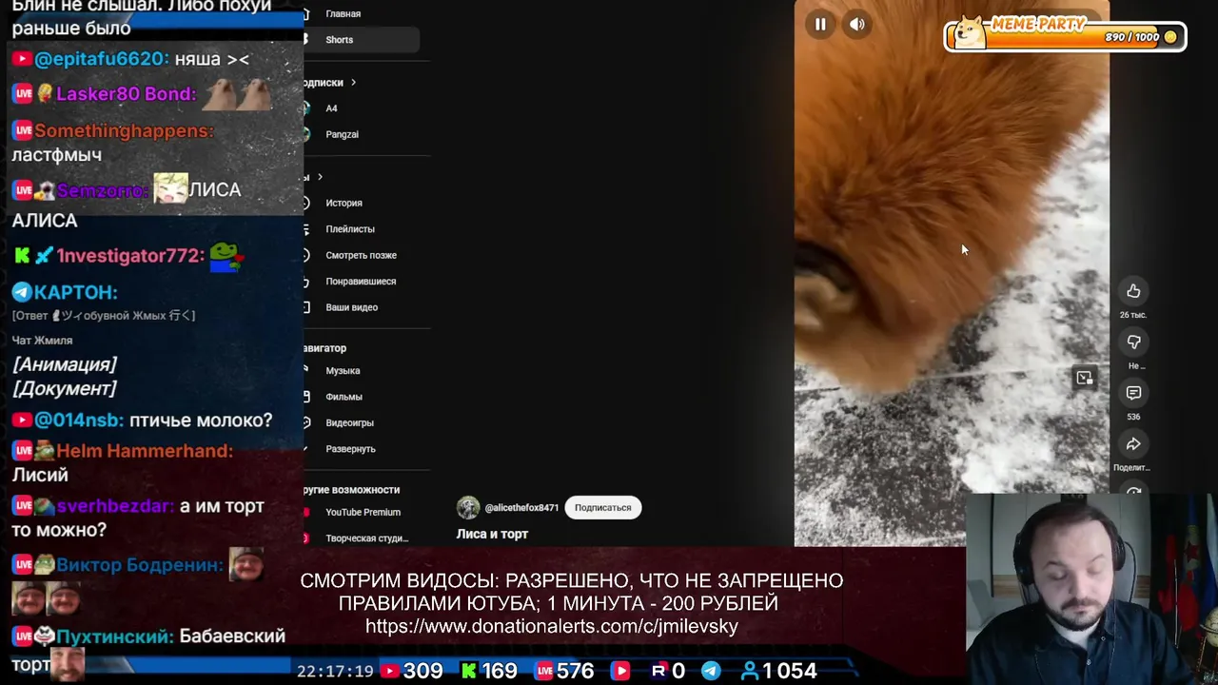Click the [Анимация] chat attachment
The width and height of the screenshot is (1218, 685).
pyautogui.click(x=65, y=364)
